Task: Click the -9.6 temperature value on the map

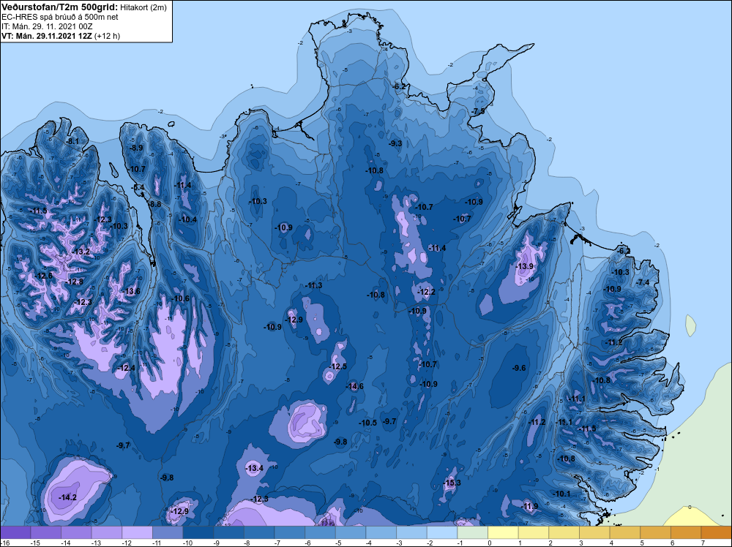Action: click(x=519, y=368)
